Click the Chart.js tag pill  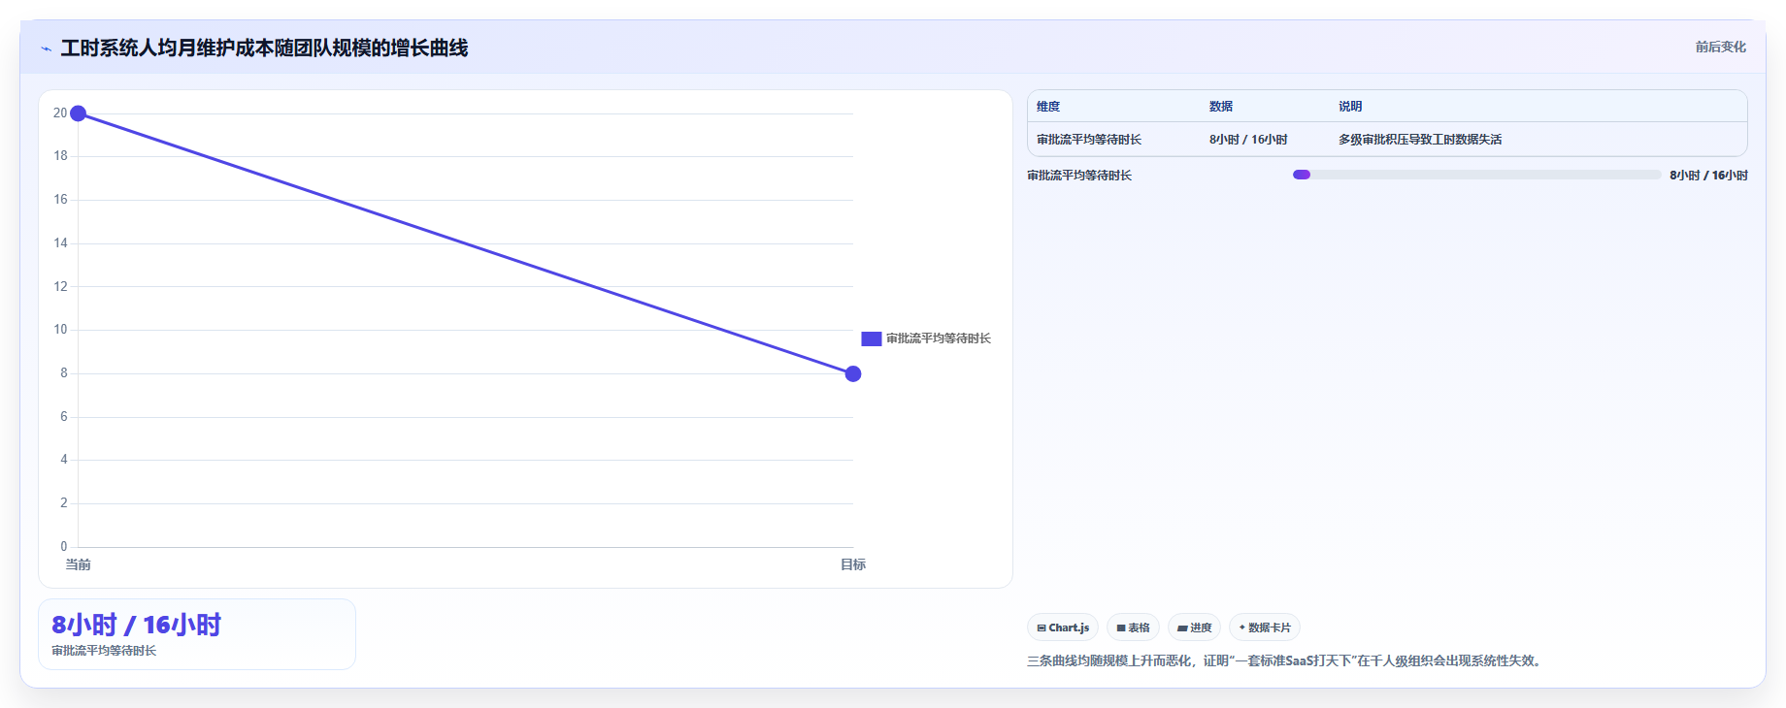1063,628
